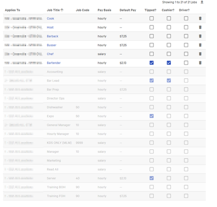Enable Cashier checkbox for Chef

pos(169,54)
